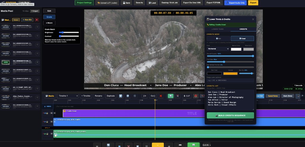Open the Media tab in the timeline toolbar

[x=50, y=96]
